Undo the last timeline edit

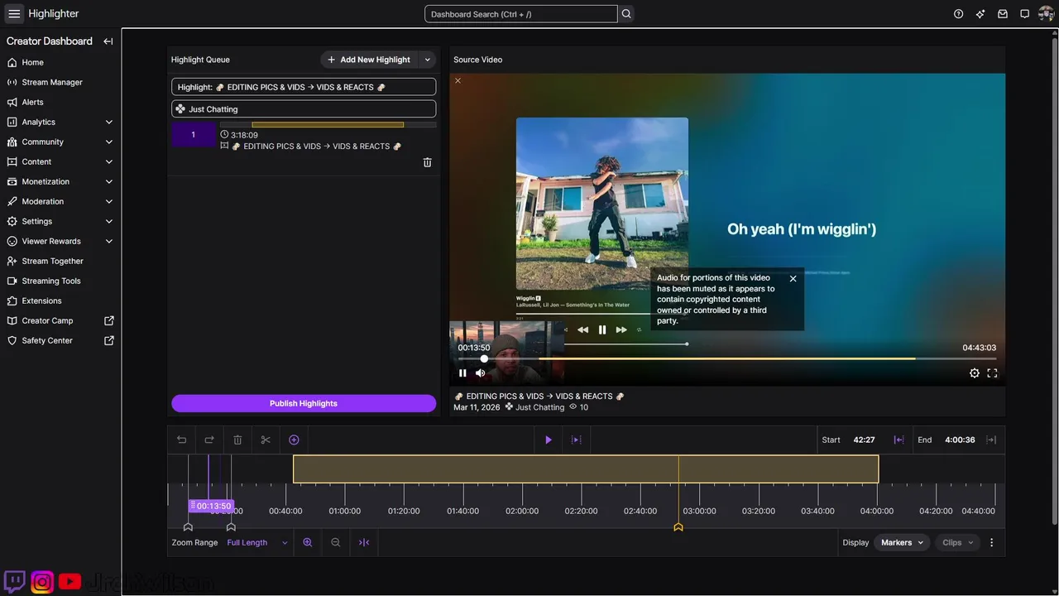pos(182,440)
